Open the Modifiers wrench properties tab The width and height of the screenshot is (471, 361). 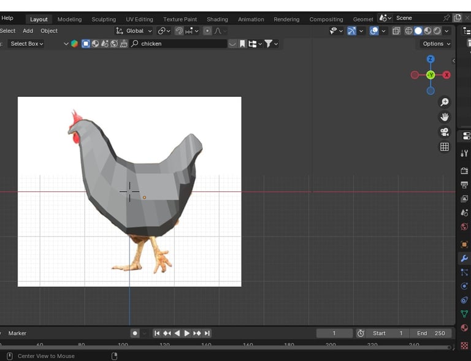pos(464,259)
